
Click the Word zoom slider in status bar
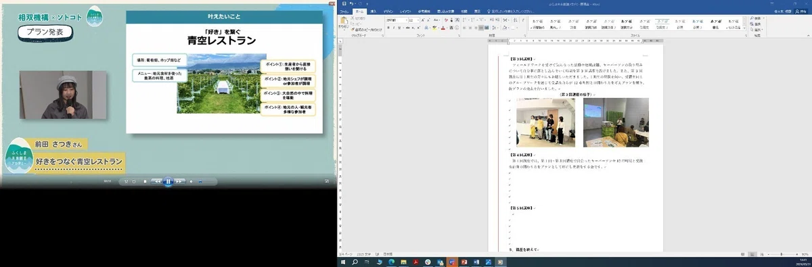click(x=783, y=254)
